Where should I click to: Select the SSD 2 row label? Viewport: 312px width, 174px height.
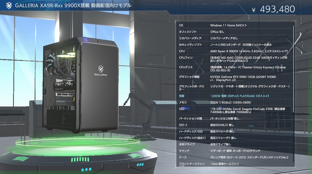pos(183,125)
